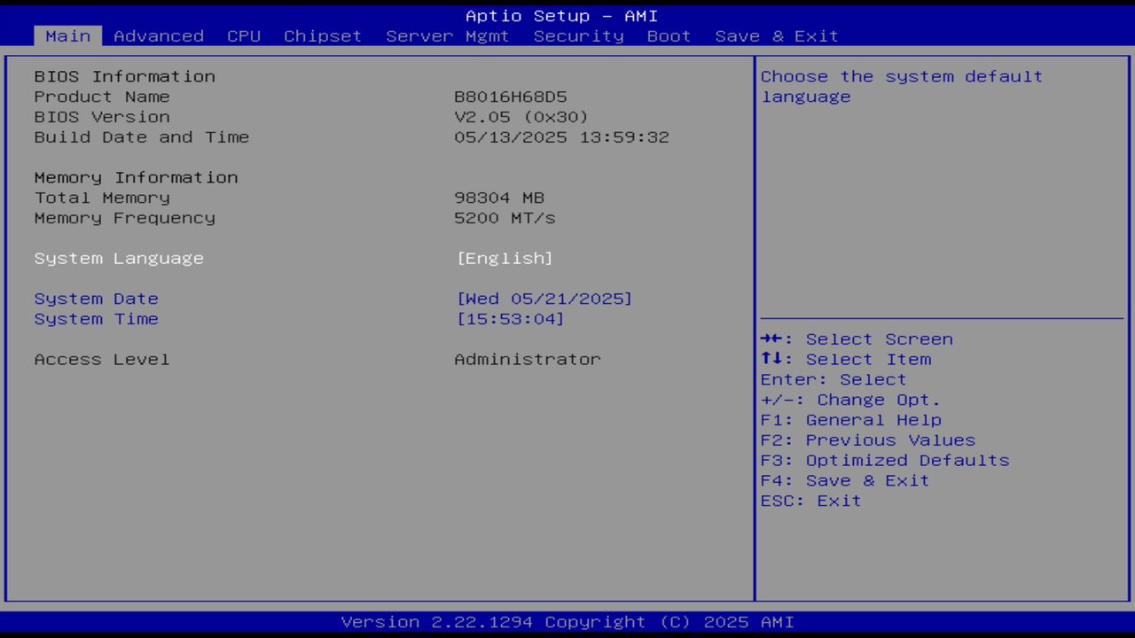Click the System Time value 15:53:04
This screenshot has width=1135, height=638.
pos(510,319)
